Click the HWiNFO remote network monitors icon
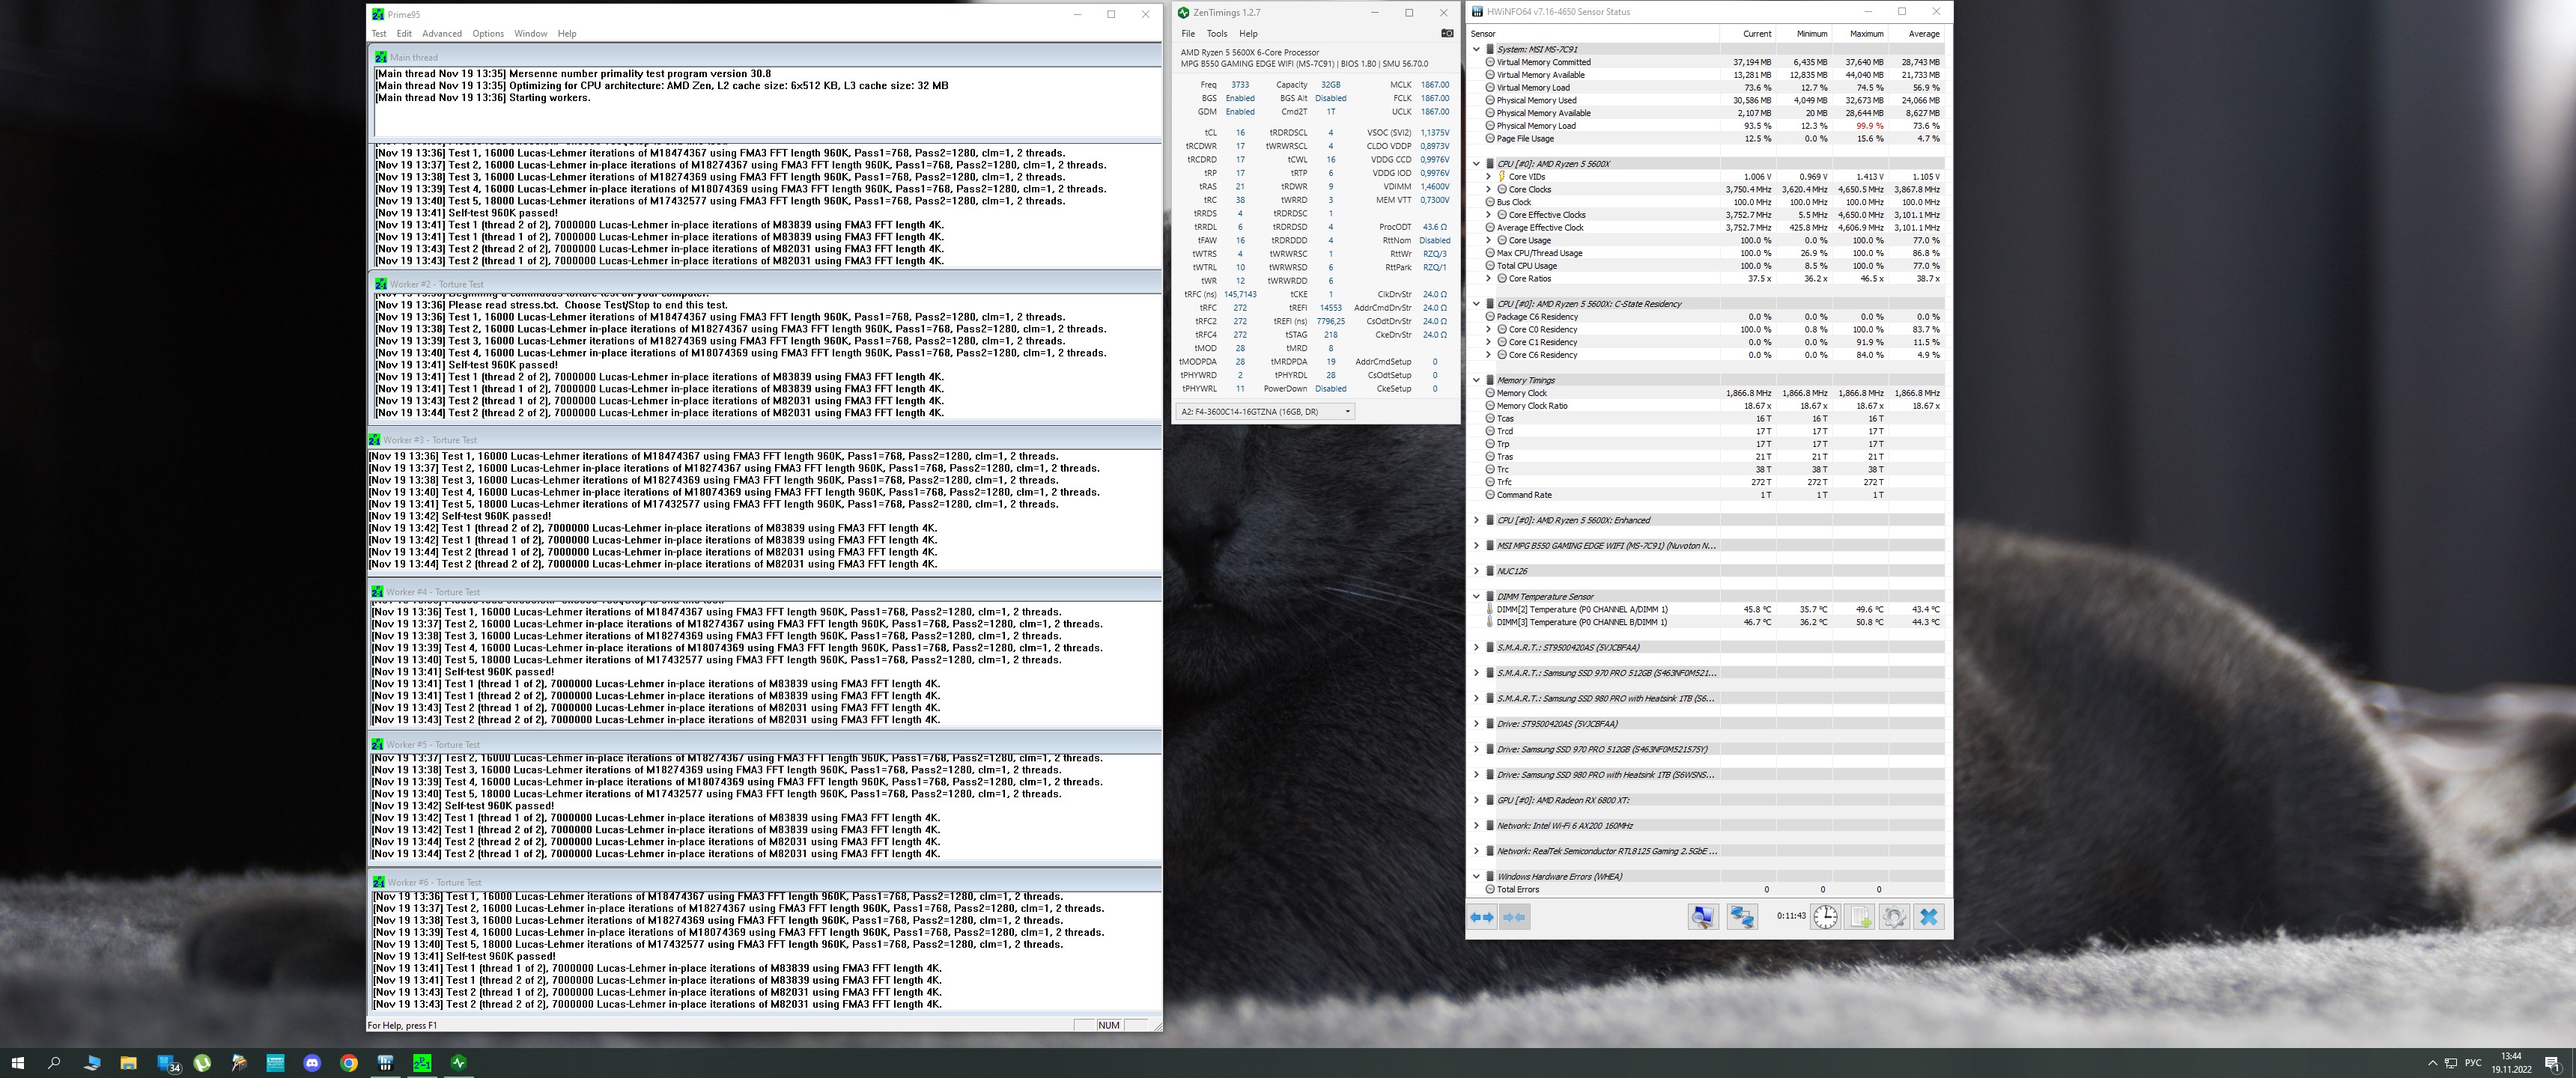Viewport: 2576px width, 1078px height. click(1742, 917)
